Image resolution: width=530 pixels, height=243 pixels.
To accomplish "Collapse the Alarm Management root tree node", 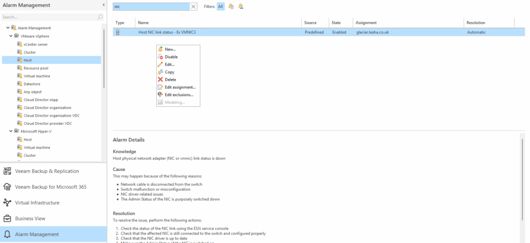I will coord(8,28).
